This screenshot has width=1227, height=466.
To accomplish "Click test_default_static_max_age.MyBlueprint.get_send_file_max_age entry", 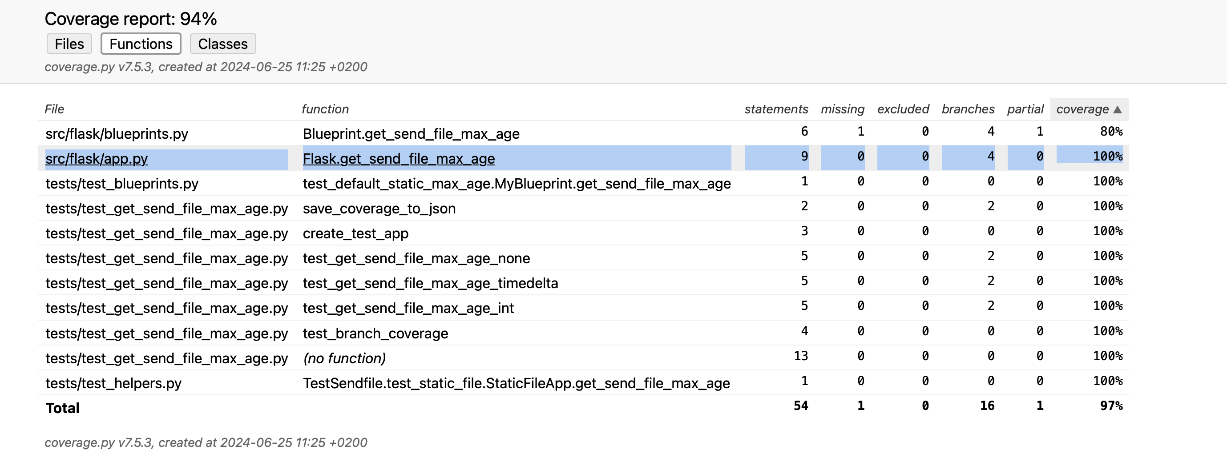I will [517, 184].
